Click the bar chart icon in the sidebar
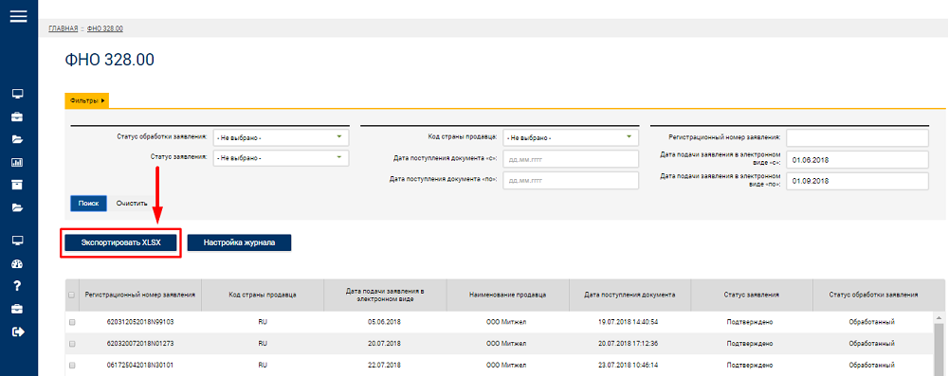948x376 pixels. (x=17, y=162)
